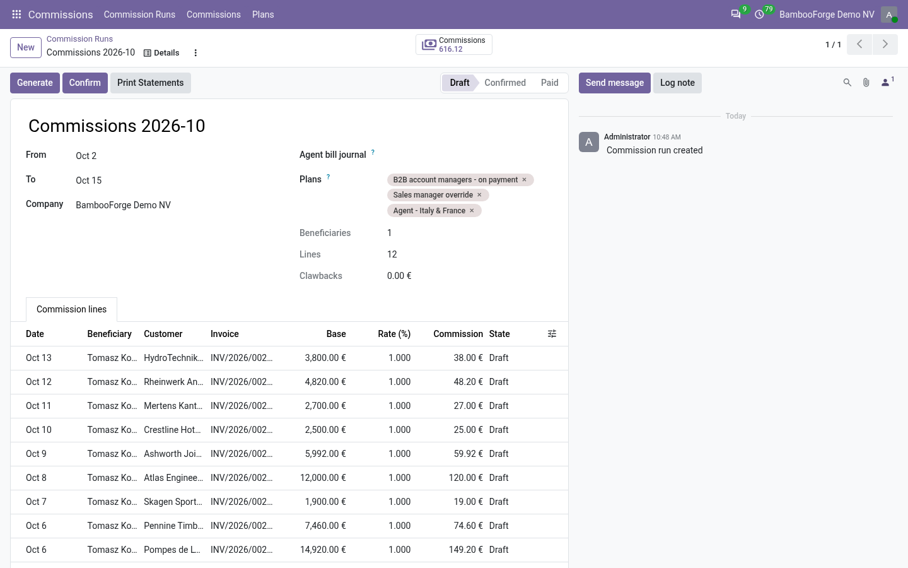The width and height of the screenshot is (908, 568).
Task: Search messages in the chatter
Action: click(x=847, y=83)
